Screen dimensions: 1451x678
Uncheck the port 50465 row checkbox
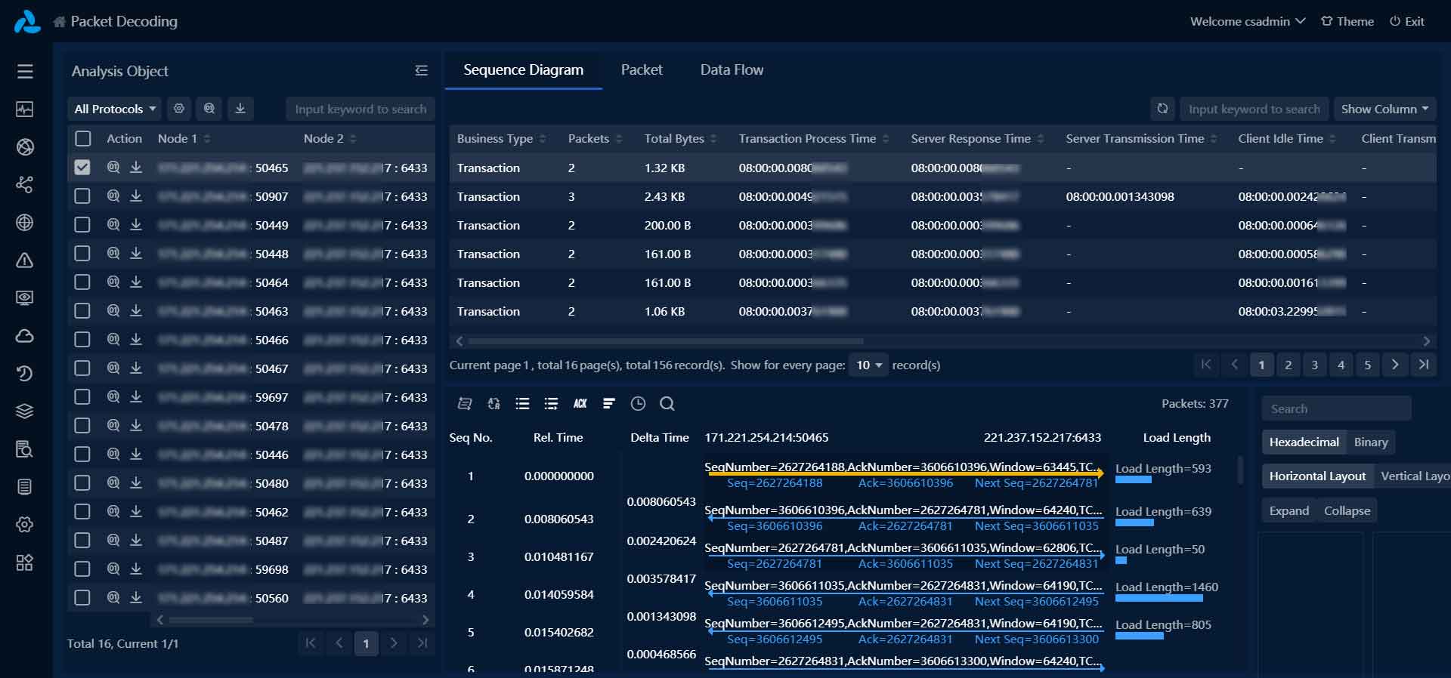[82, 168]
